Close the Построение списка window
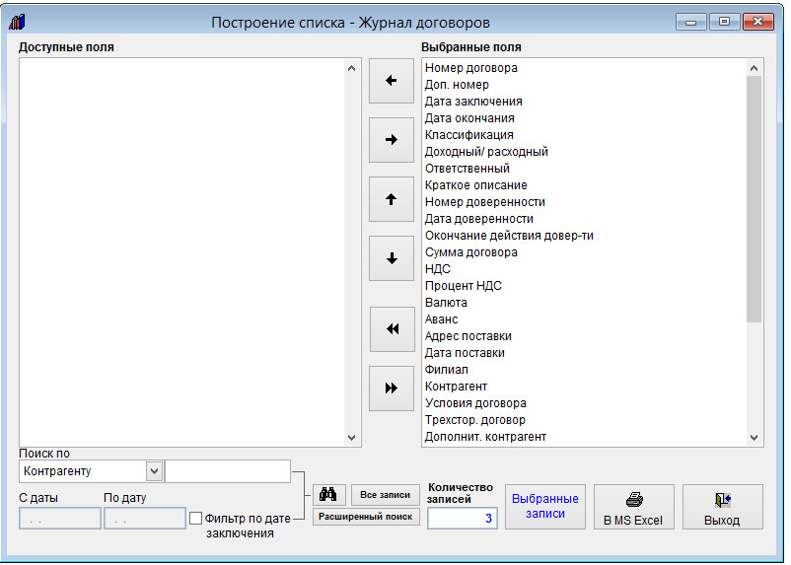Screen dimensions: 791x565 tap(757, 23)
